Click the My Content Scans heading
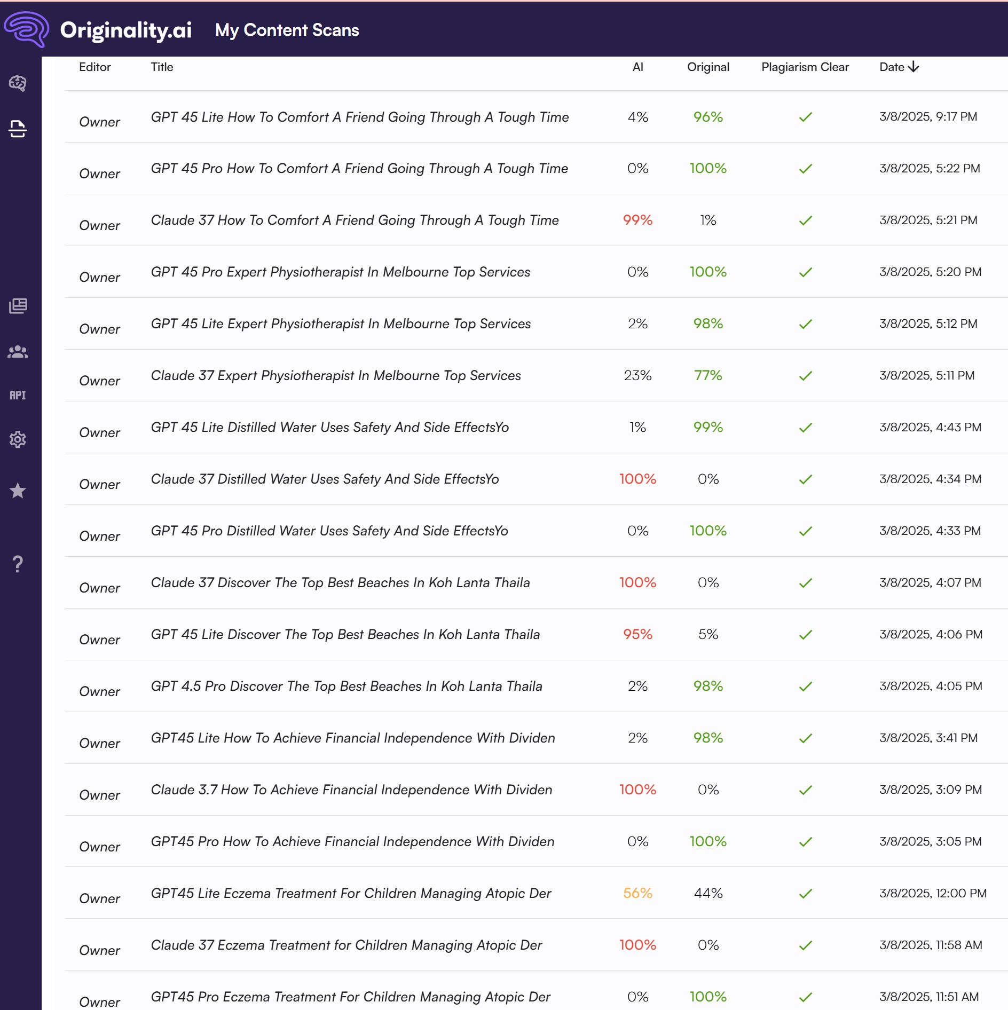 287,30
